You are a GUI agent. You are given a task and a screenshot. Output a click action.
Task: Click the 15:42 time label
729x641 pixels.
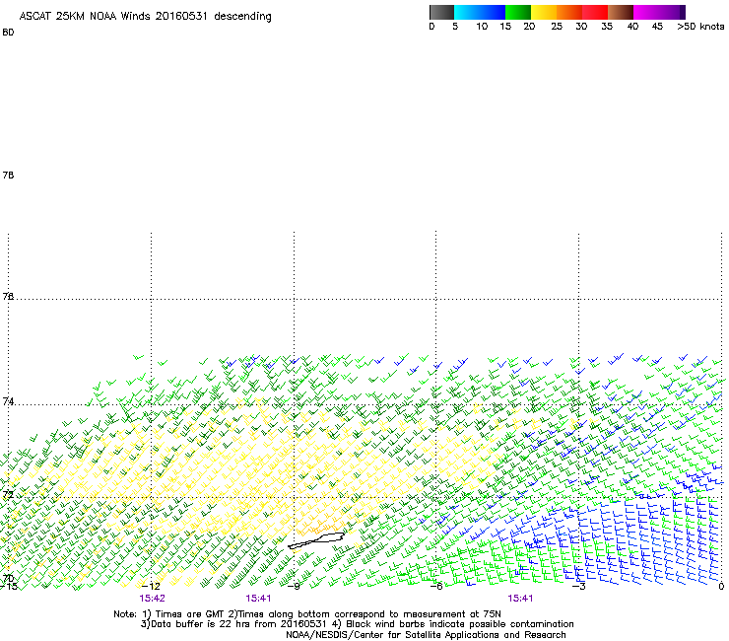pos(152,599)
